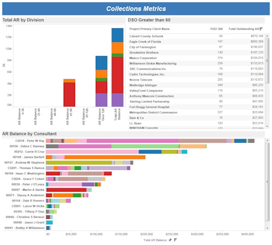Click the consultant chart scrollbar thumb

[267, 182]
